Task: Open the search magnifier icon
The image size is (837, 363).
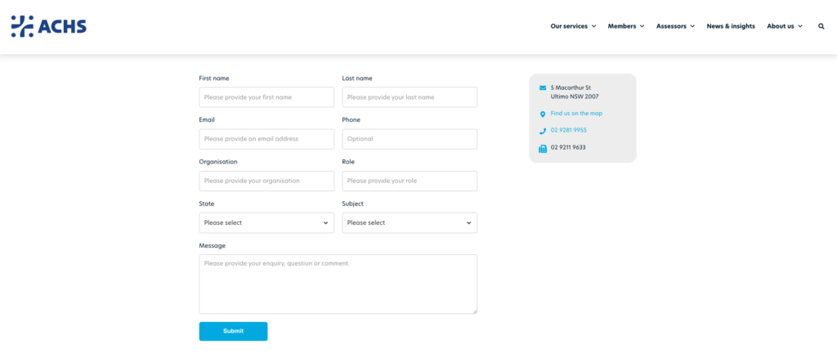Action: [821, 26]
